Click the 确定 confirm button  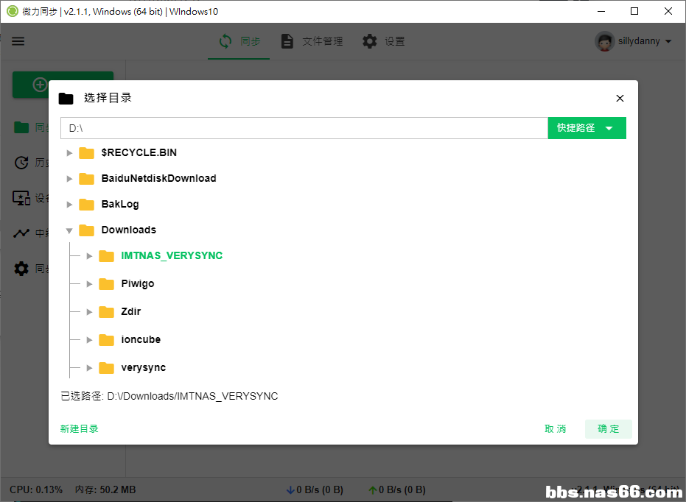(608, 429)
